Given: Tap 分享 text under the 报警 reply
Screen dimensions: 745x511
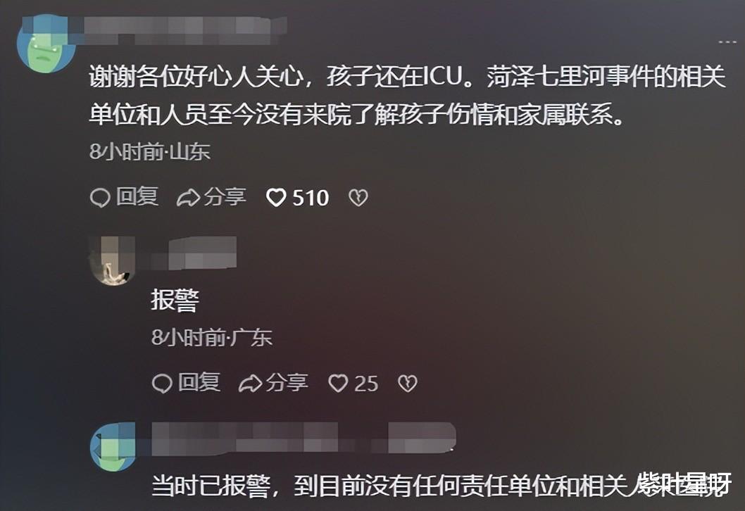Looking at the screenshot, I should tap(287, 382).
